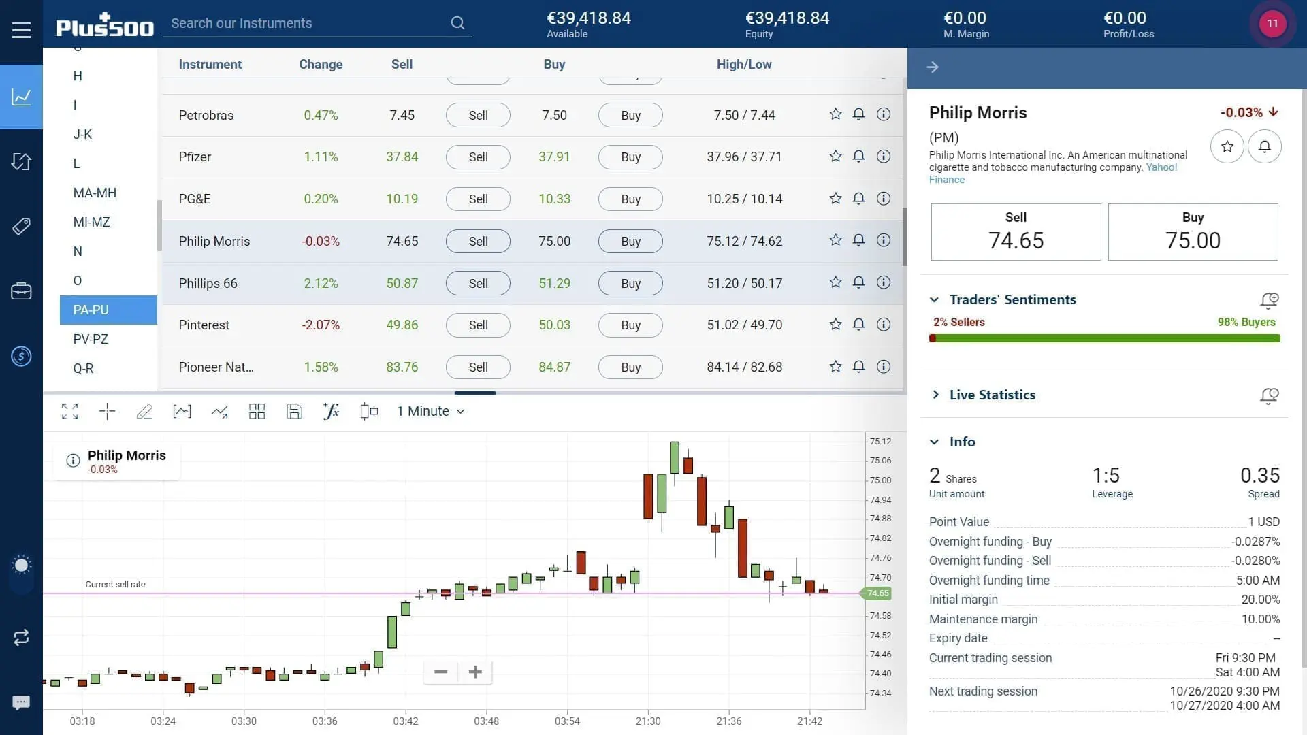Toggle alert bell for Petrobras row
This screenshot has width=1307, height=735.
point(859,114)
